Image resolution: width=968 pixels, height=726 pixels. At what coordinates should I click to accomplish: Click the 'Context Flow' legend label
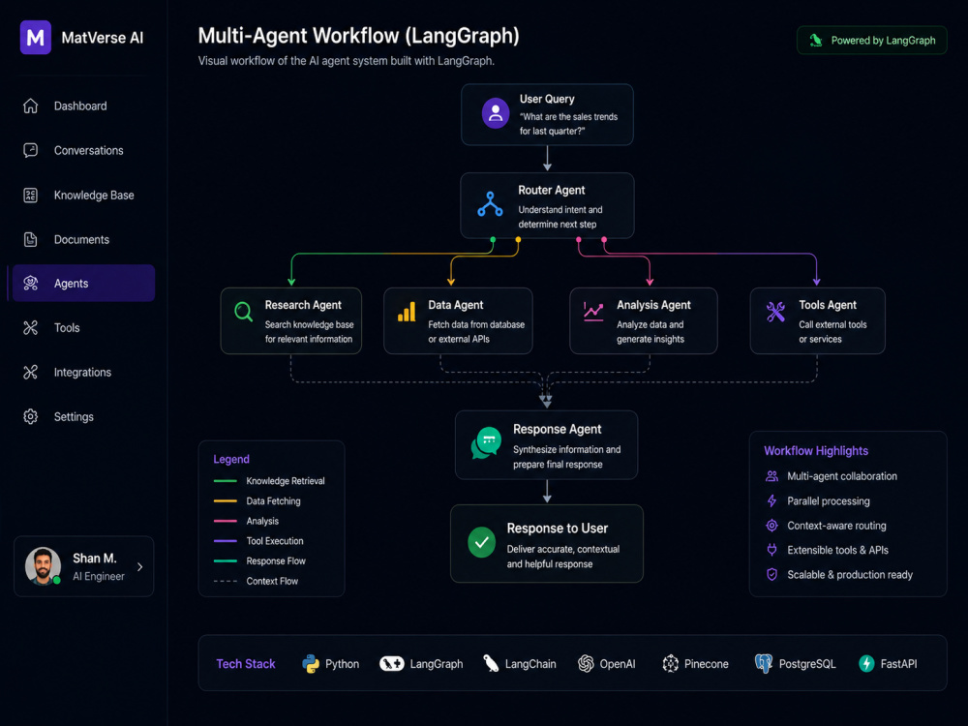coord(272,581)
